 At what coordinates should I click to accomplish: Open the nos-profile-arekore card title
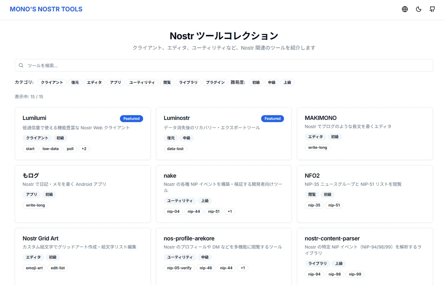(189, 238)
